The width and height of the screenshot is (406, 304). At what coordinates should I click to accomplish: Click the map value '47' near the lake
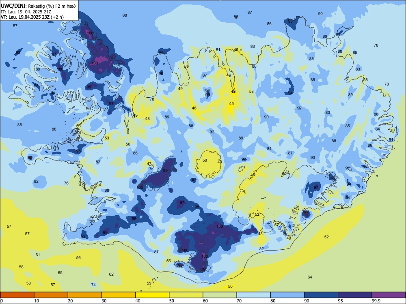[149, 163]
